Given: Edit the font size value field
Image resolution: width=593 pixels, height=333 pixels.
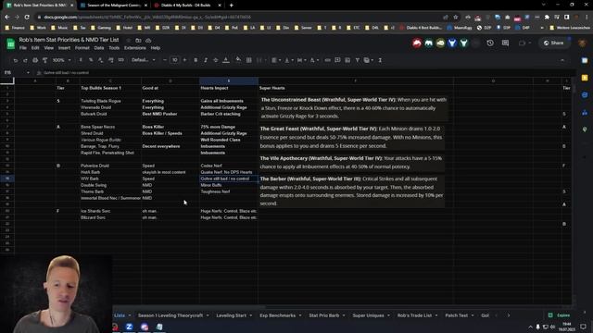Looking at the screenshot, I should (175, 60).
